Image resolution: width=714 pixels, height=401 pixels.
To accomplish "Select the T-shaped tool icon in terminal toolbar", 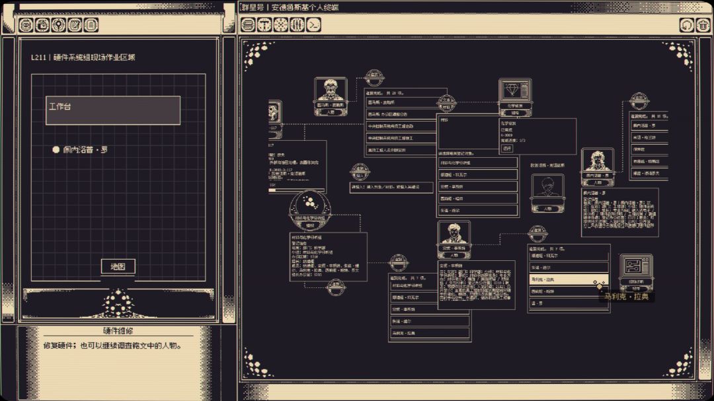I will coord(264,24).
